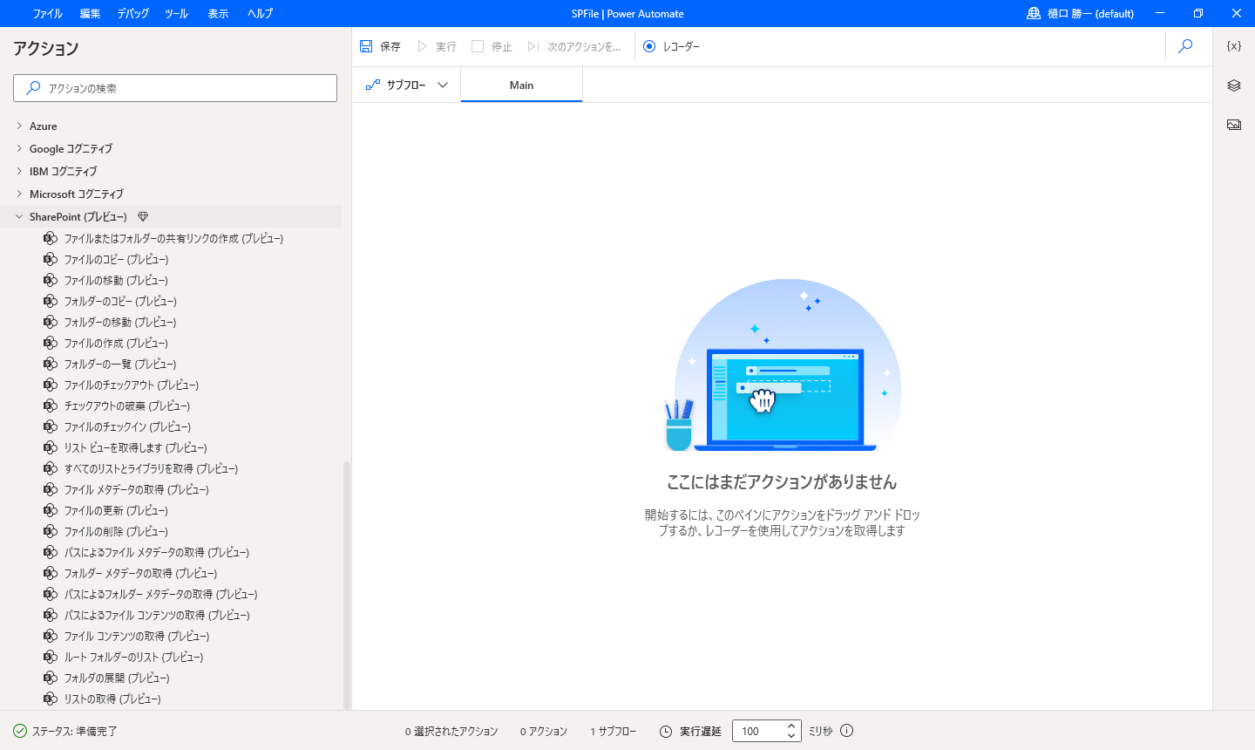Expand the Azure action group

pyautogui.click(x=19, y=126)
